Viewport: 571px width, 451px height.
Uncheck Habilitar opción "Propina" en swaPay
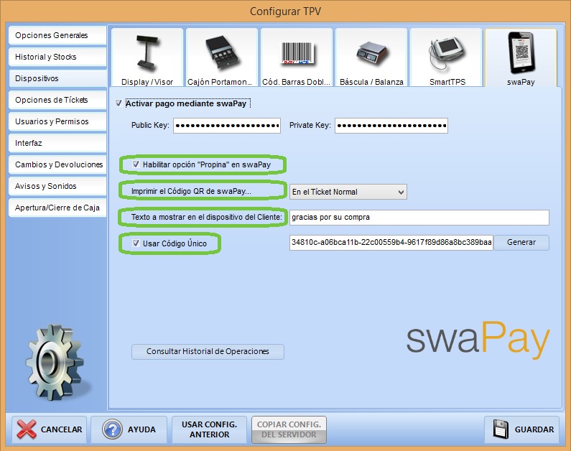coord(136,164)
